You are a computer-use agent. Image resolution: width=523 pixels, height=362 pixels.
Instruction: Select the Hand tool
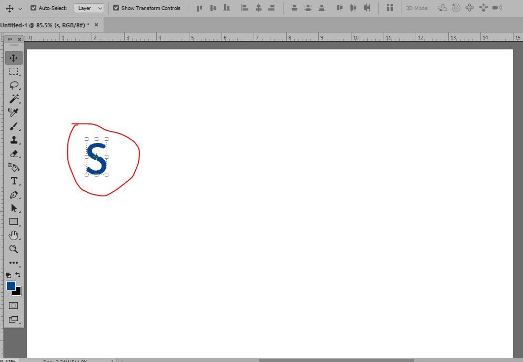click(x=14, y=235)
